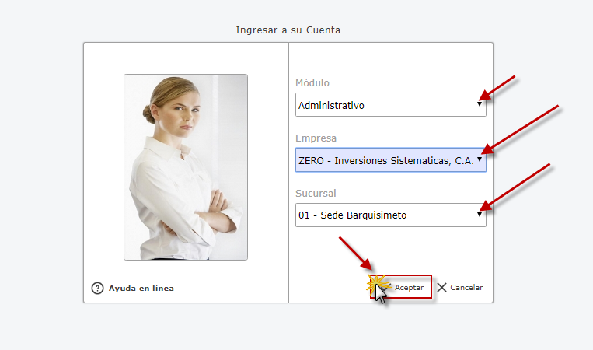Click the checkmark icon beside Aceptar
The image size is (593, 350).
[386, 287]
